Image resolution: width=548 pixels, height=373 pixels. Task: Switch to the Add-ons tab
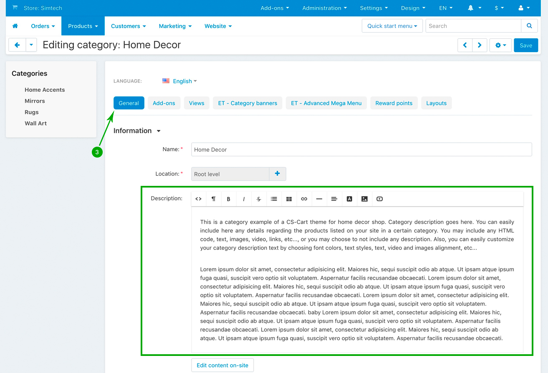click(164, 103)
